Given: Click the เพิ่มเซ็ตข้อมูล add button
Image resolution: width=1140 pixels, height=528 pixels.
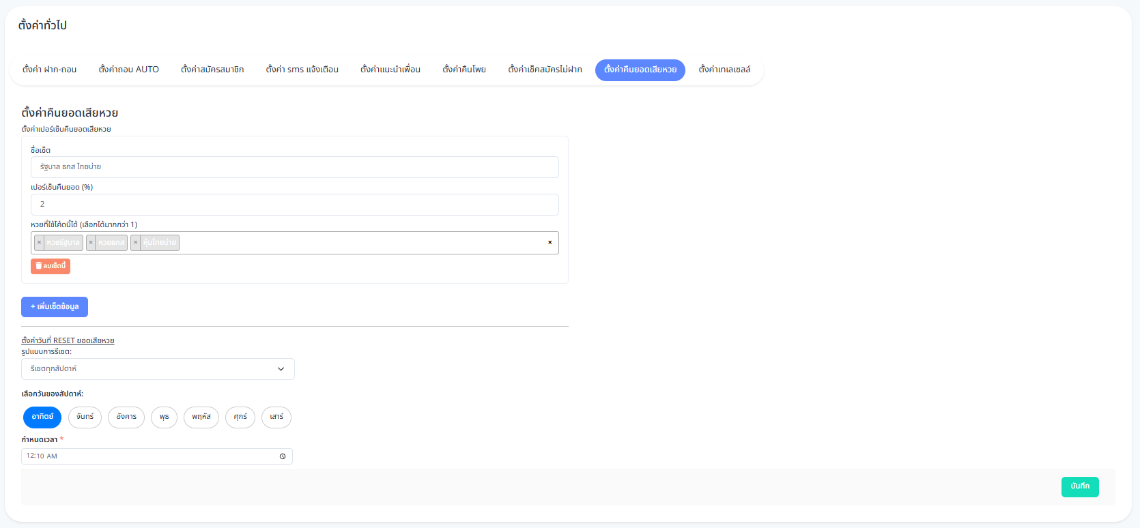Looking at the screenshot, I should (55, 307).
